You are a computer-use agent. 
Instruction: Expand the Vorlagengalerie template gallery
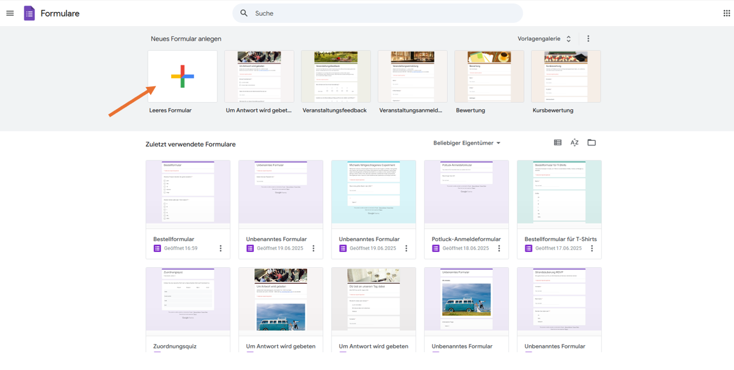pyautogui.click(x=544, y=39)
